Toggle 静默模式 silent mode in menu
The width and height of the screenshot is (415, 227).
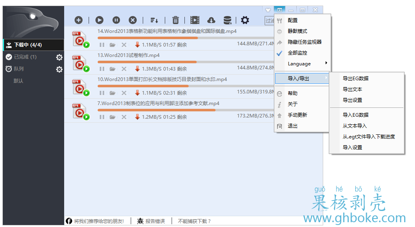pyautogui.click(x=297, y=31)
